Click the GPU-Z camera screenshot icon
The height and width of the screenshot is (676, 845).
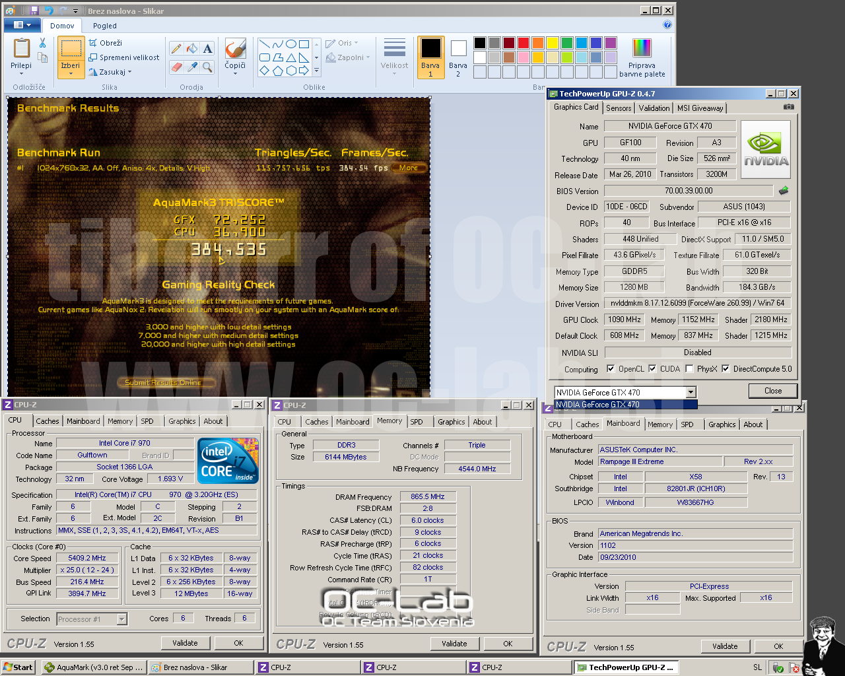[x=788, y=106]
